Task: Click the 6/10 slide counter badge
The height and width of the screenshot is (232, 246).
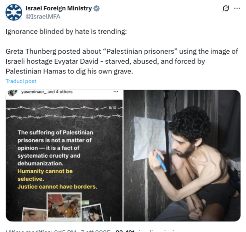Action: [112, 108]
